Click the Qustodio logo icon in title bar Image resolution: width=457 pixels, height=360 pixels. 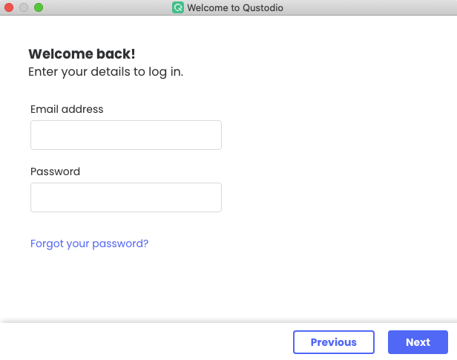click(178, 8)
